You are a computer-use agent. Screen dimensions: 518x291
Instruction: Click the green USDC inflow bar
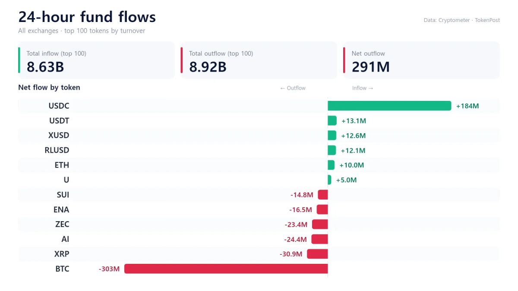389,106
